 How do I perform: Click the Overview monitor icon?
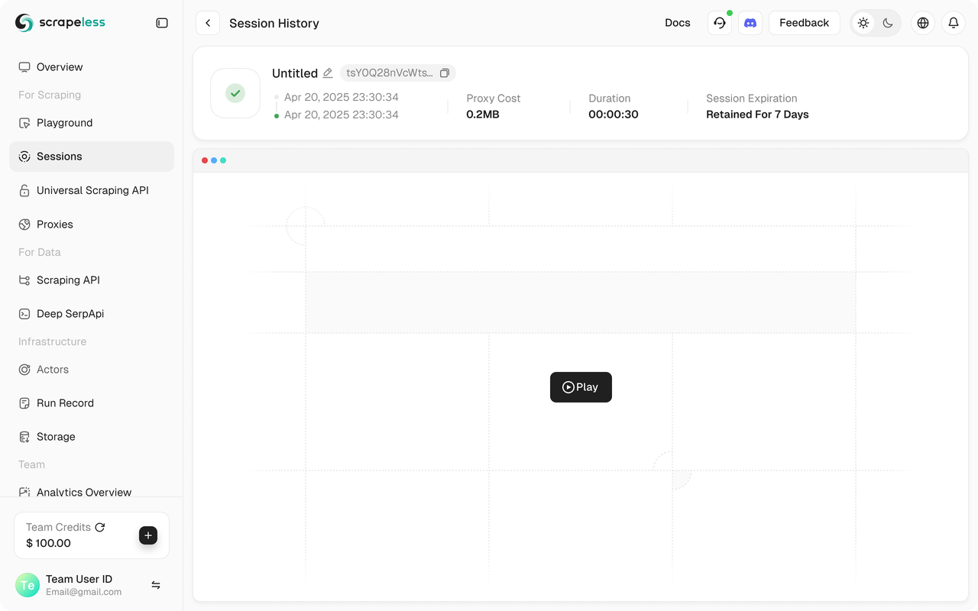[24, 67]
